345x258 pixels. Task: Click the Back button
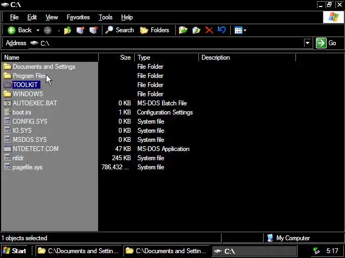tap(20, 30)
